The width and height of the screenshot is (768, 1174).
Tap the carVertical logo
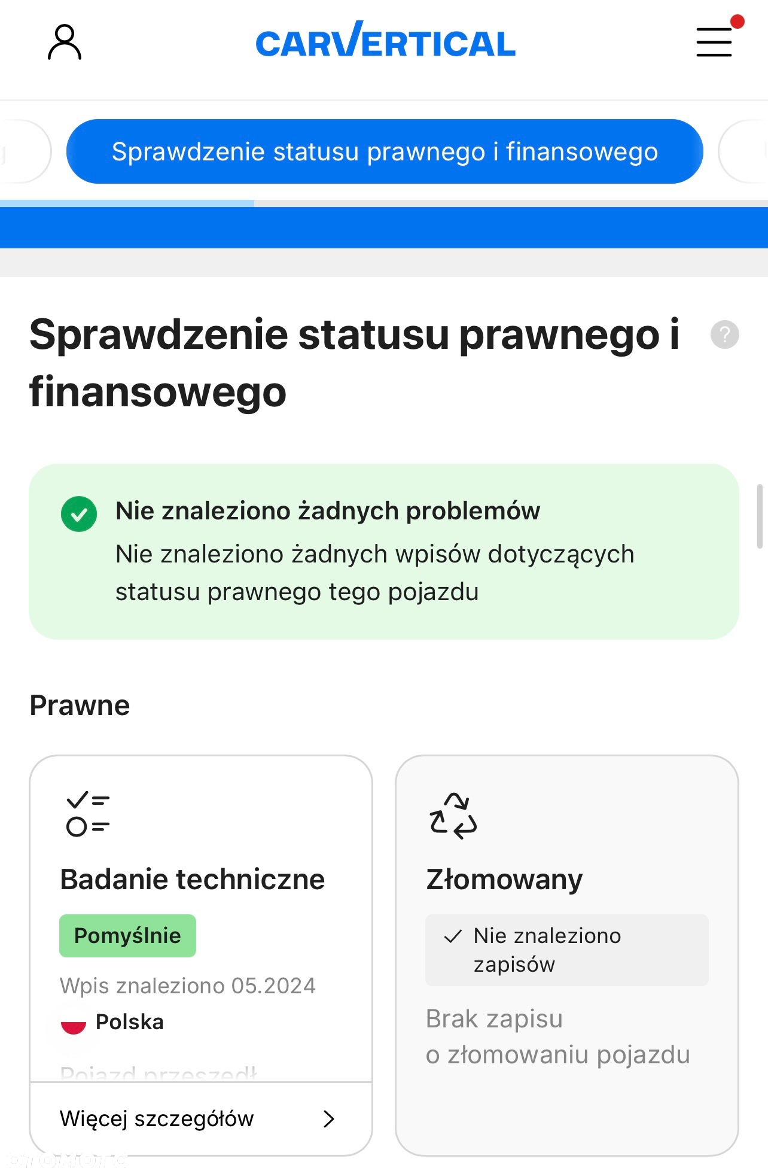pos(385,39)
